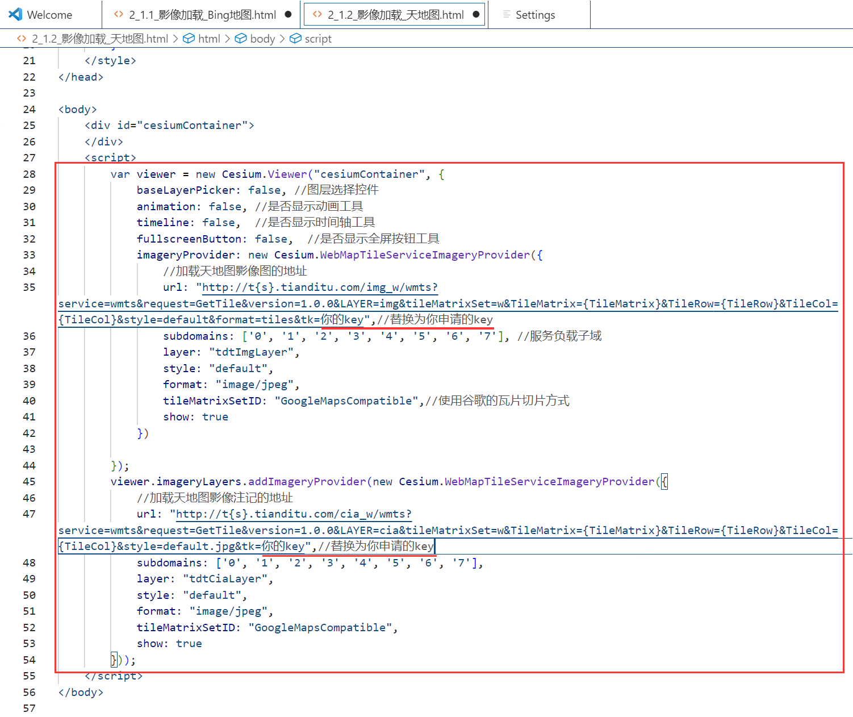Click "show: true" on line 41
Screen dimensions: 853x717
195,417
